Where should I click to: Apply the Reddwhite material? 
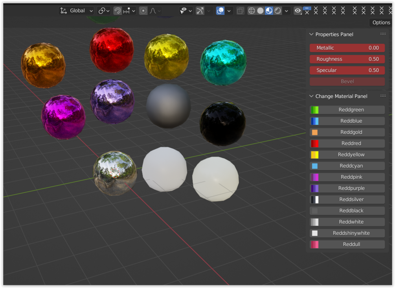point(347,222)
